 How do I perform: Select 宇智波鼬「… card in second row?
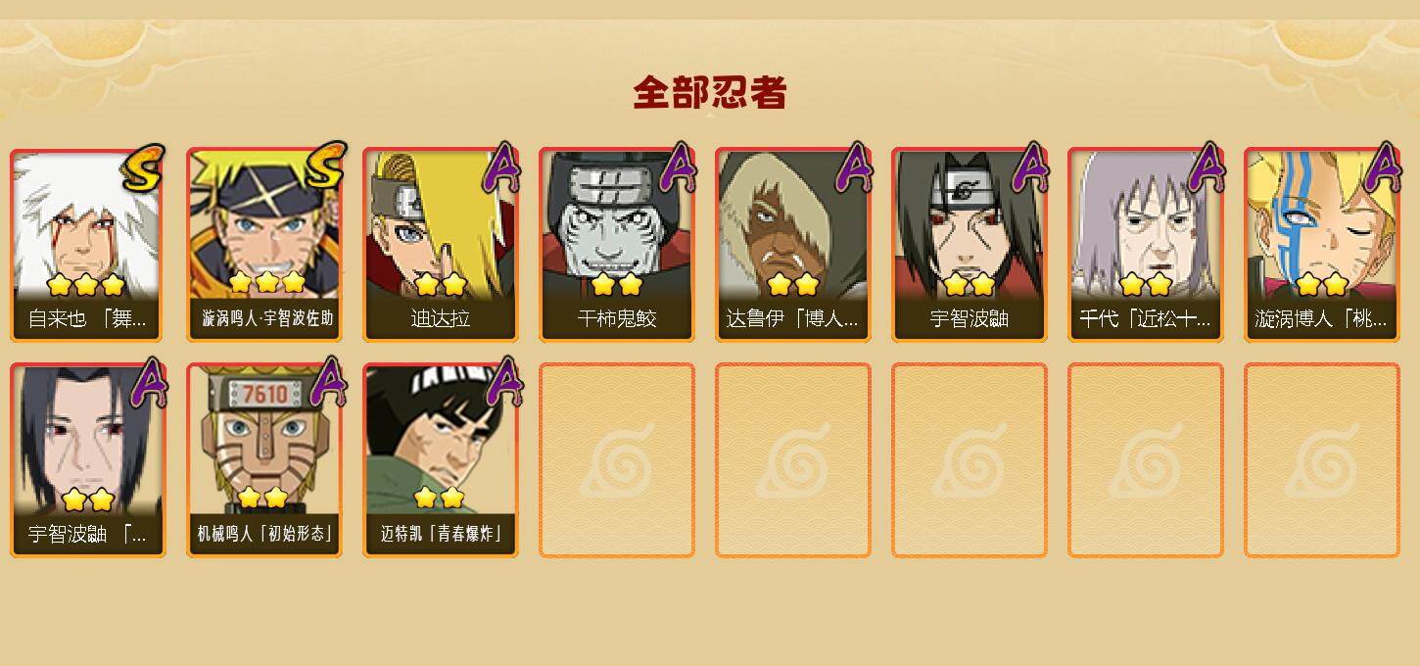(88, 460)
